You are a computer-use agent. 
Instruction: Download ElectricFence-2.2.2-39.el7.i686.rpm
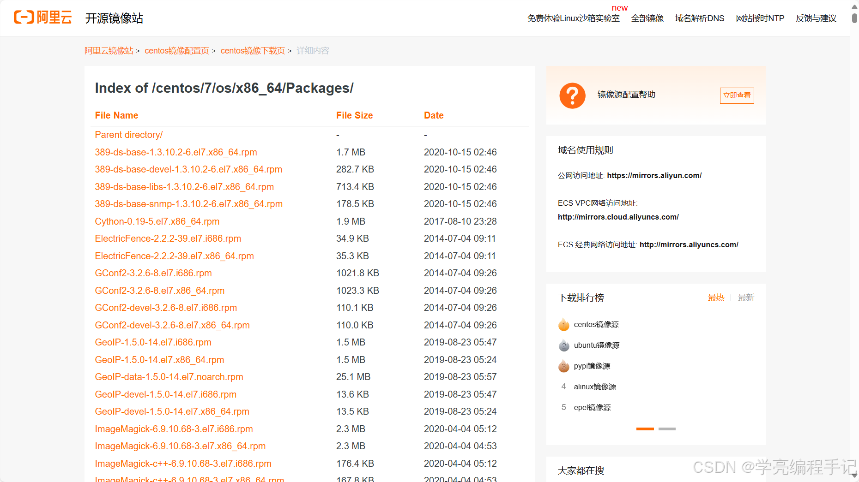pos(168,238)
